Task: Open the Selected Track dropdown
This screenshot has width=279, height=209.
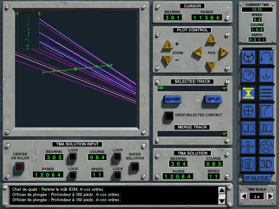Action: (224, 88)
